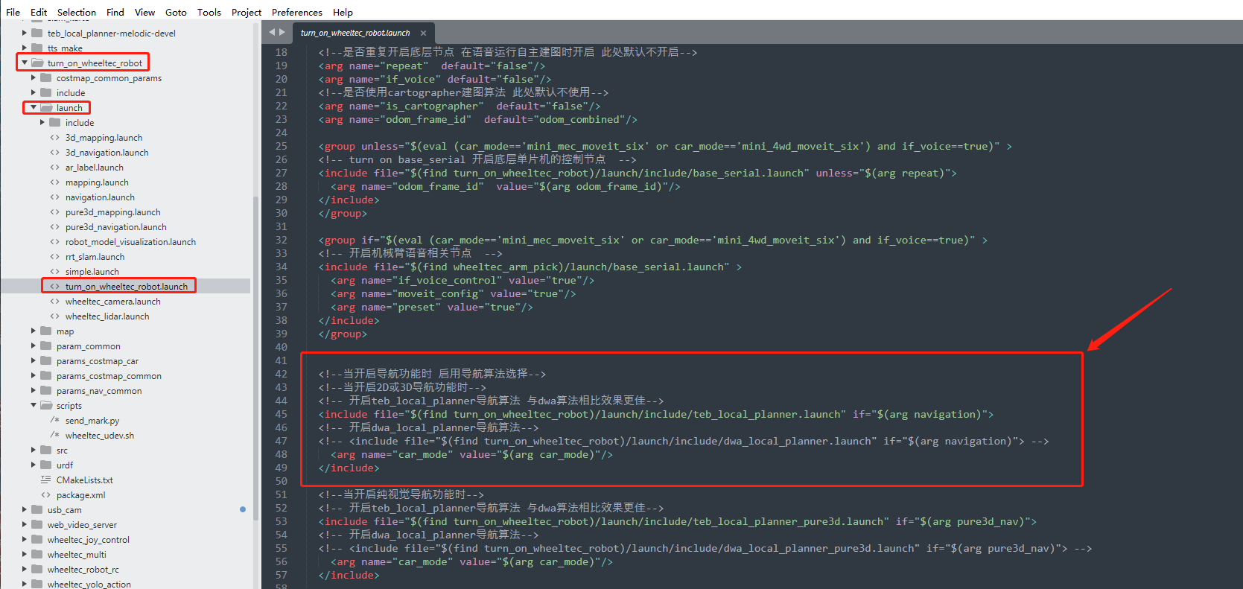The height and width of the screenshot is (589, 1243).
Task: Click the file icon of mapping.launch
Action: click(55, 182)
